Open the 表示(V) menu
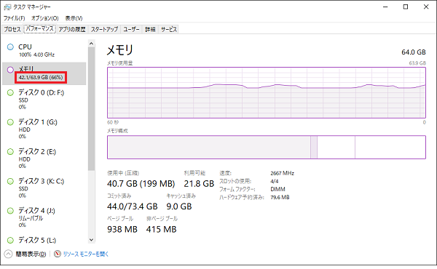Image resolution: width=437 pixels, height=269 pixels. click(x=74, y=18)
